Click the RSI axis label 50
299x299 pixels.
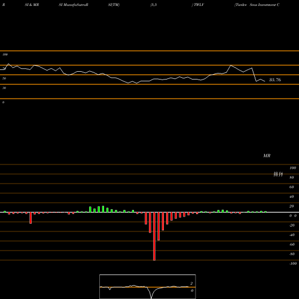coord(4,78)
